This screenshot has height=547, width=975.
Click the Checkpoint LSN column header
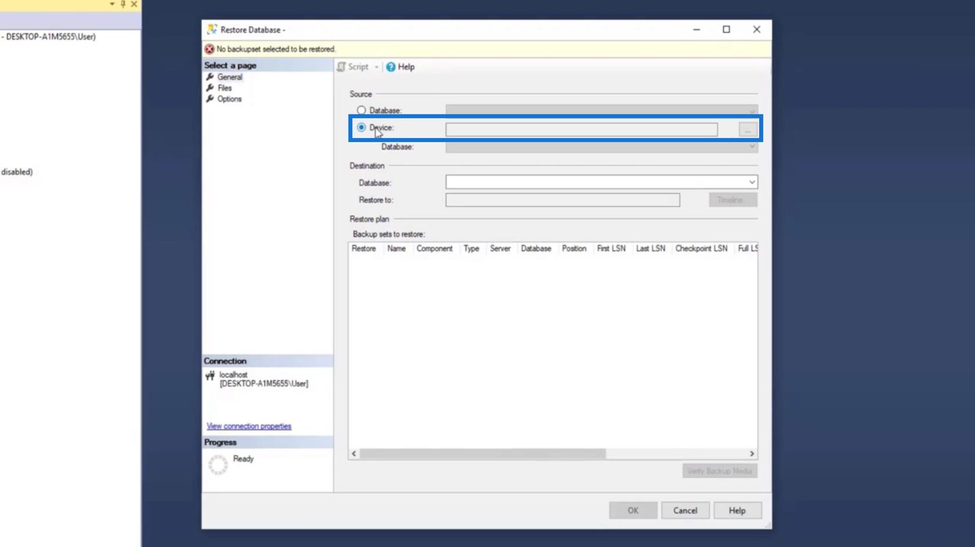pyautogui.click(x=701, y=248)
